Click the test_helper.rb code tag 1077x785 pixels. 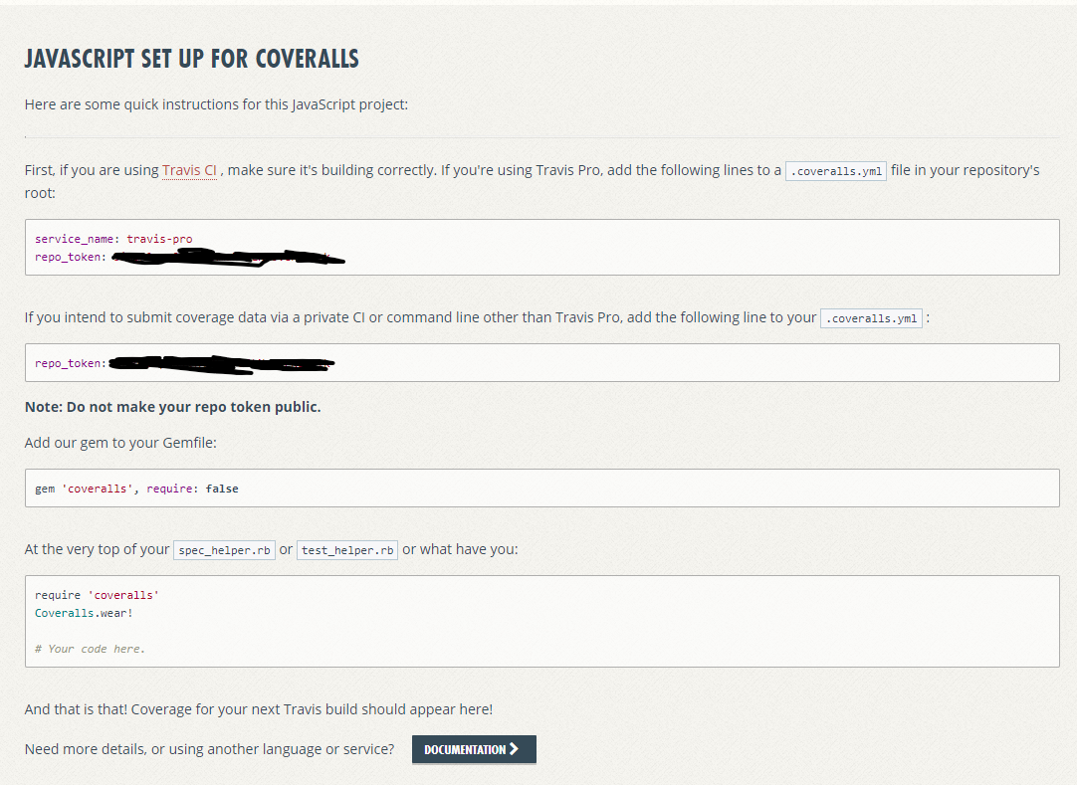[x=347, y=550]
